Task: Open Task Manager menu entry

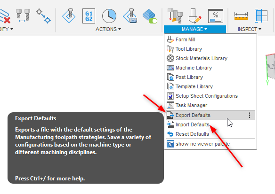Action: click(x=210, y=105)
